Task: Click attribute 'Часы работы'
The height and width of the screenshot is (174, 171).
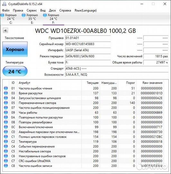Action: pos(28,112)
